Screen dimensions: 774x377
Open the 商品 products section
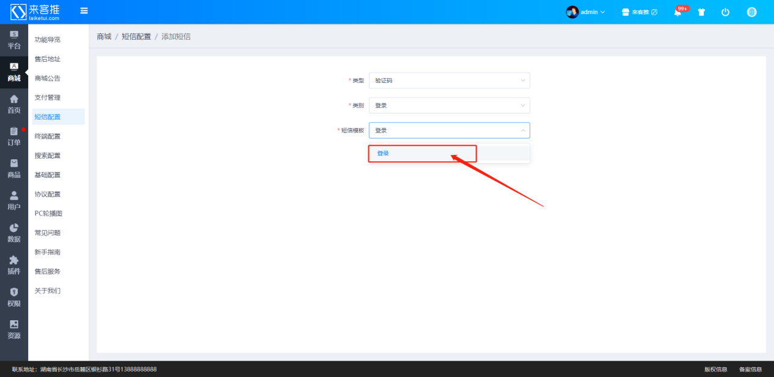pyautogui.click(x=14, y=169)
